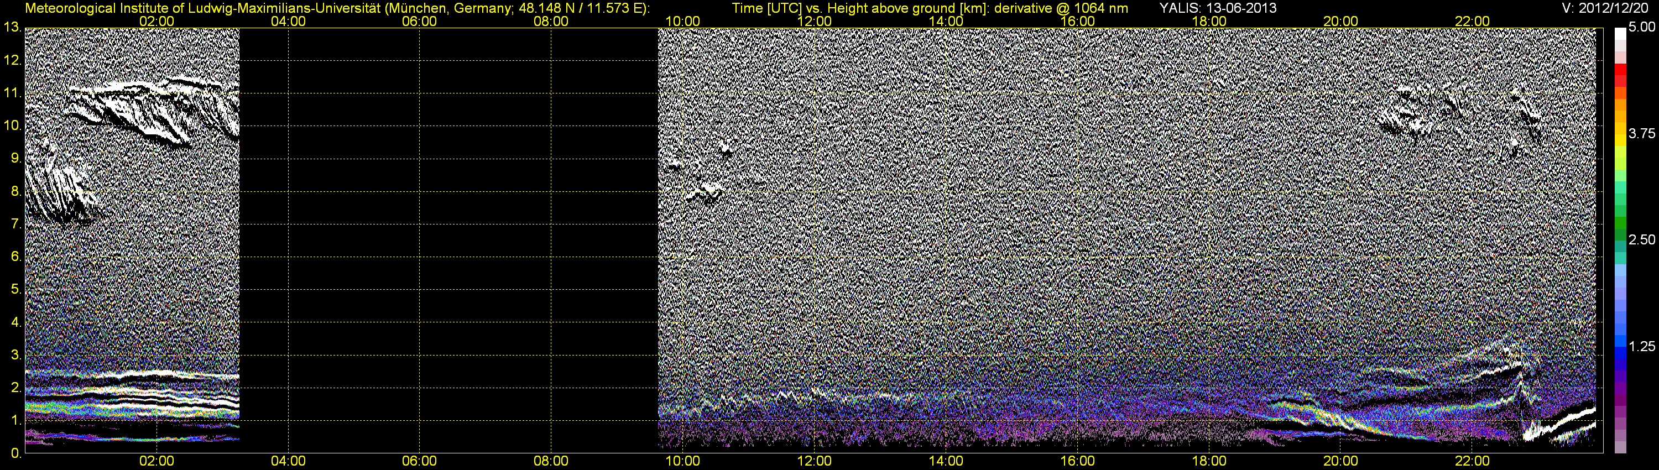The image size is (1659, 470).
Task: Select 10:00 on the upper time axis
Action: coord(682,21)
